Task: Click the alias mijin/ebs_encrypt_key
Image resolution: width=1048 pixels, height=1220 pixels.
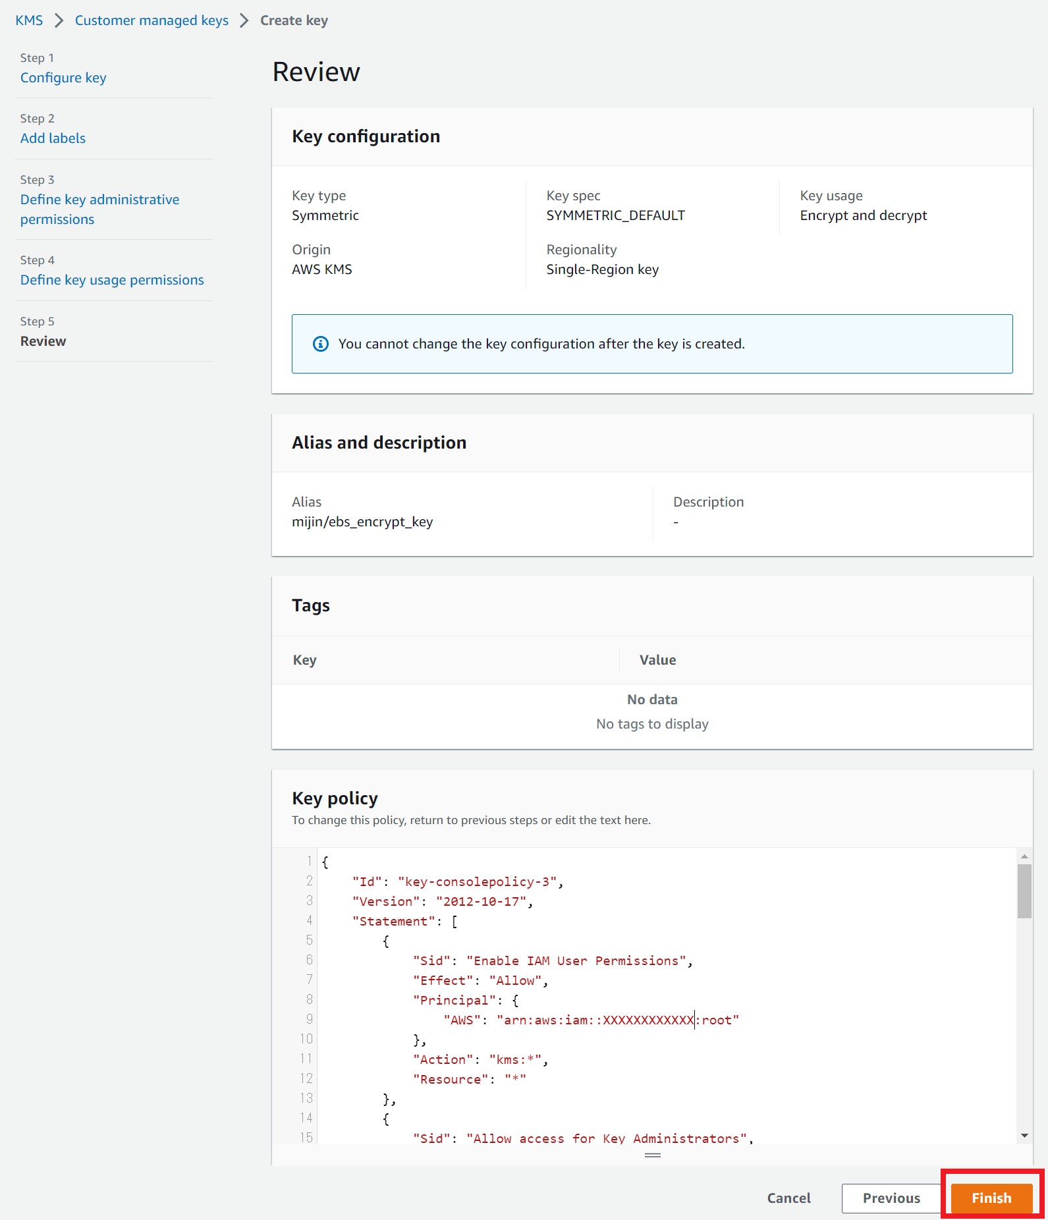Action: (362, 522)
